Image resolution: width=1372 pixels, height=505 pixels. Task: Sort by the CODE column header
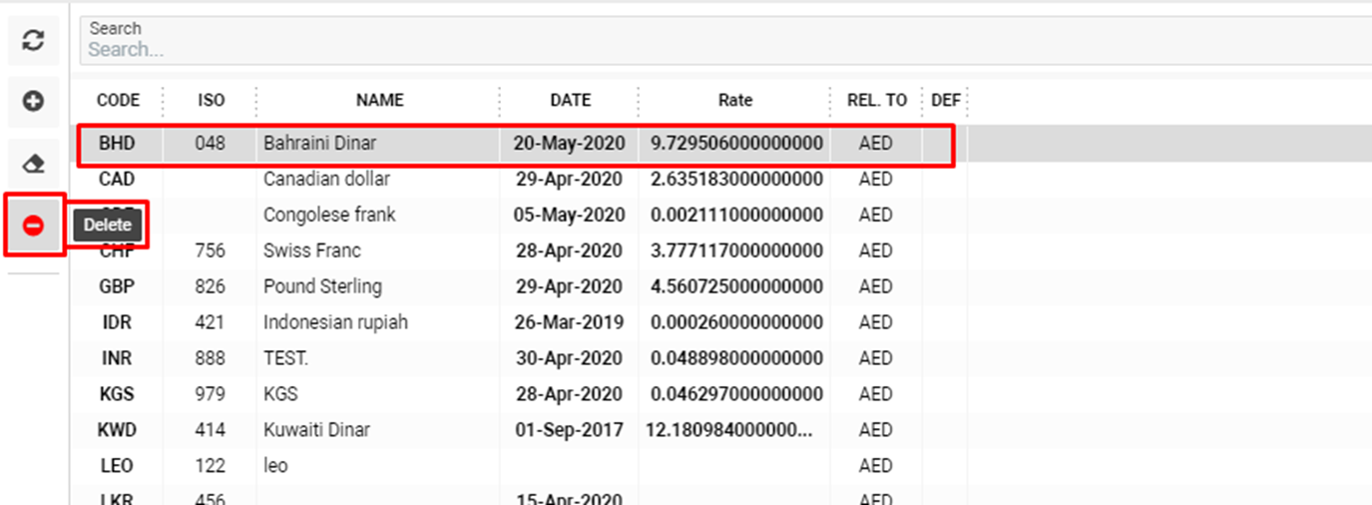118,100
